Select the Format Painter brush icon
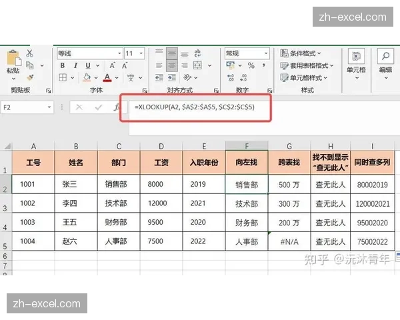This screenshot has height=320, width=400. tap(30, 77)
